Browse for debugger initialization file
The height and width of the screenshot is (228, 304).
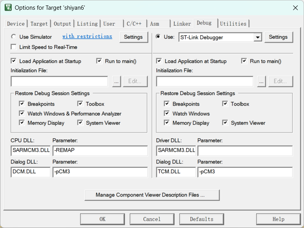[261, 81]
